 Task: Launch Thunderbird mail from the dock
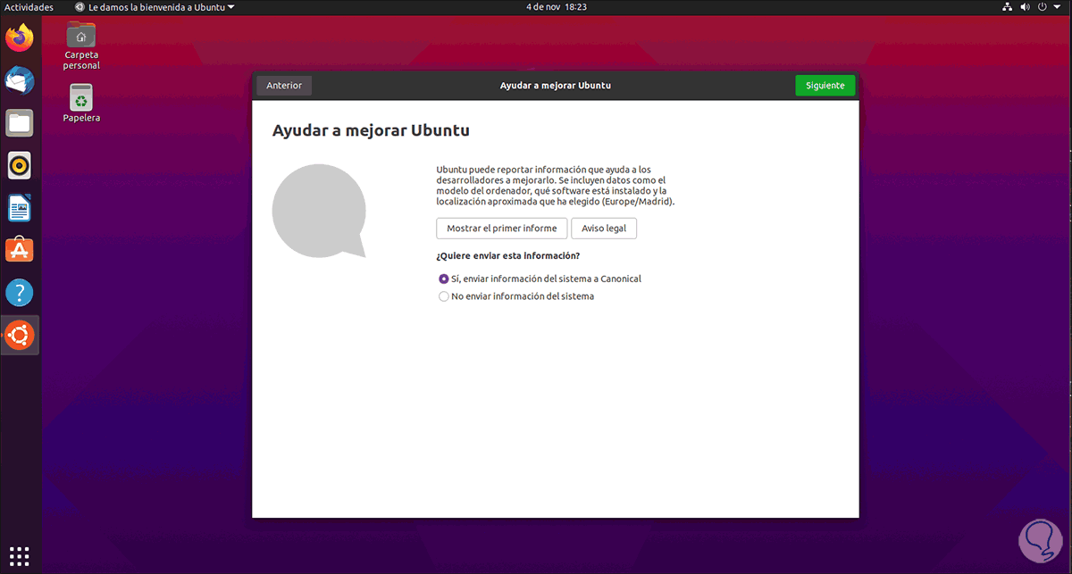(20, 81)
